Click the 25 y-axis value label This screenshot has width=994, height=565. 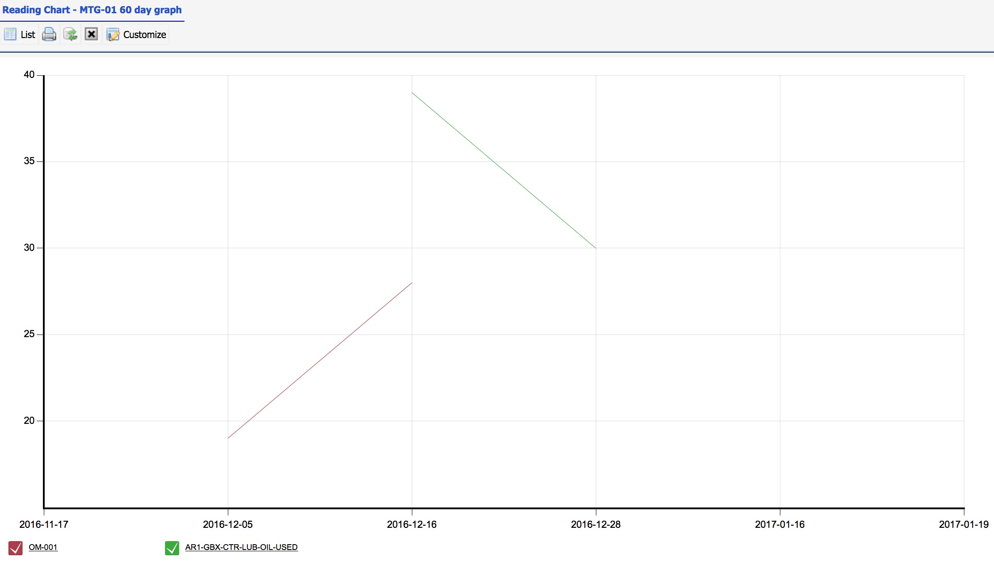(x=29, y=334)
